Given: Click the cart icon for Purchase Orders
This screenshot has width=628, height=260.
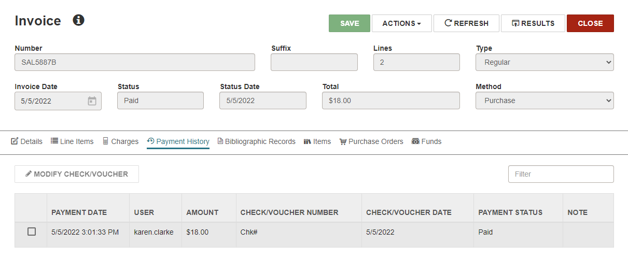Looking at the screenshot, I should [343, 141].
